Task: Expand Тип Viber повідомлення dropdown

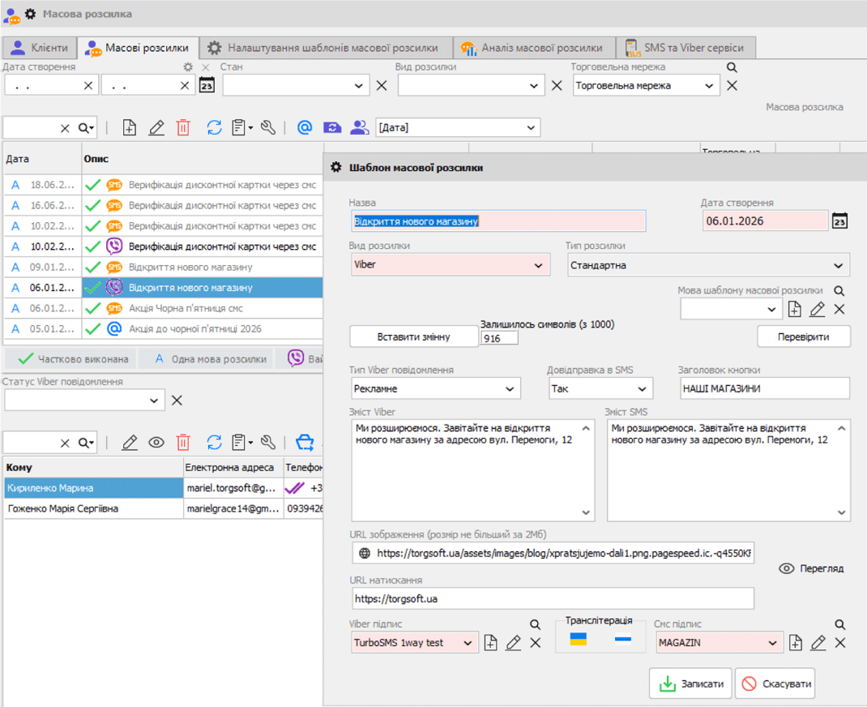Action: coord(510,389)
